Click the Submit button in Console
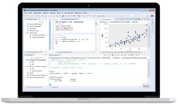Image resolution: width=178 pixels, height=111 pixels. pyautogui.click(x=146, y=86)
